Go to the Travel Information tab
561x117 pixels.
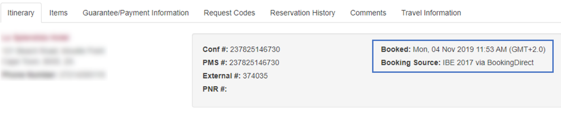(431, 13)
